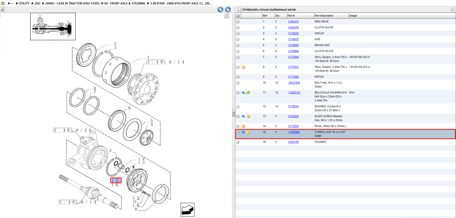456x218 pixels.
Task: Collapse the parts panel using the divider handle
Action: [233, 113]
